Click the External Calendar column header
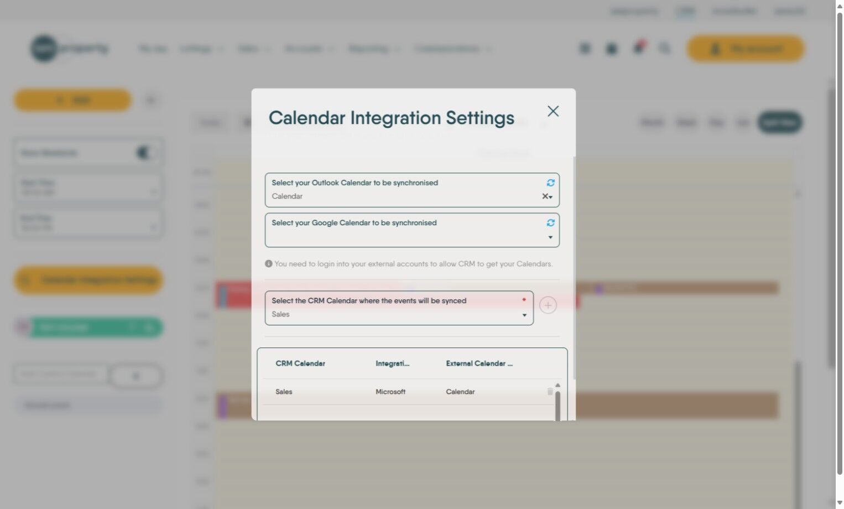Image resolution: width=844 pixels, height=509 pixels. 479,363
